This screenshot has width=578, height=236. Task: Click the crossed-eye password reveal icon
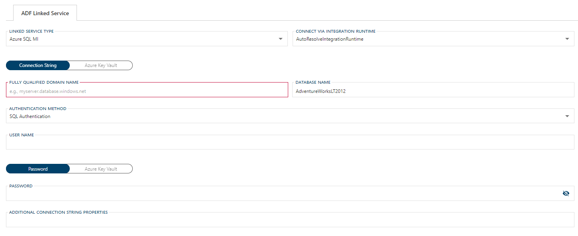566,193
